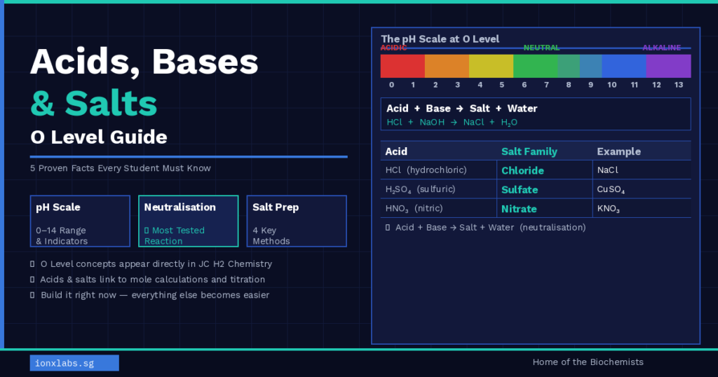Screen dimensions: 718x377
Task: Click the '& Salts' teal heading
Action: (x=94, y=104)
